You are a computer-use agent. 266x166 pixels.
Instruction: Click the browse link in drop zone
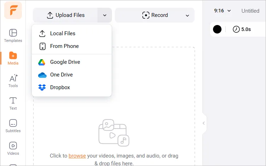[x=77, y=156]
